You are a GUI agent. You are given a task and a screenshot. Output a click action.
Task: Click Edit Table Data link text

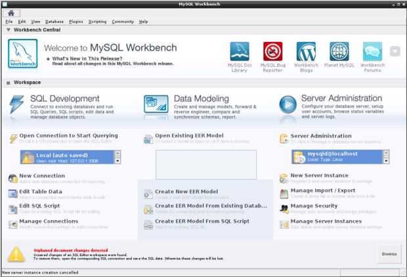(41, 192)
